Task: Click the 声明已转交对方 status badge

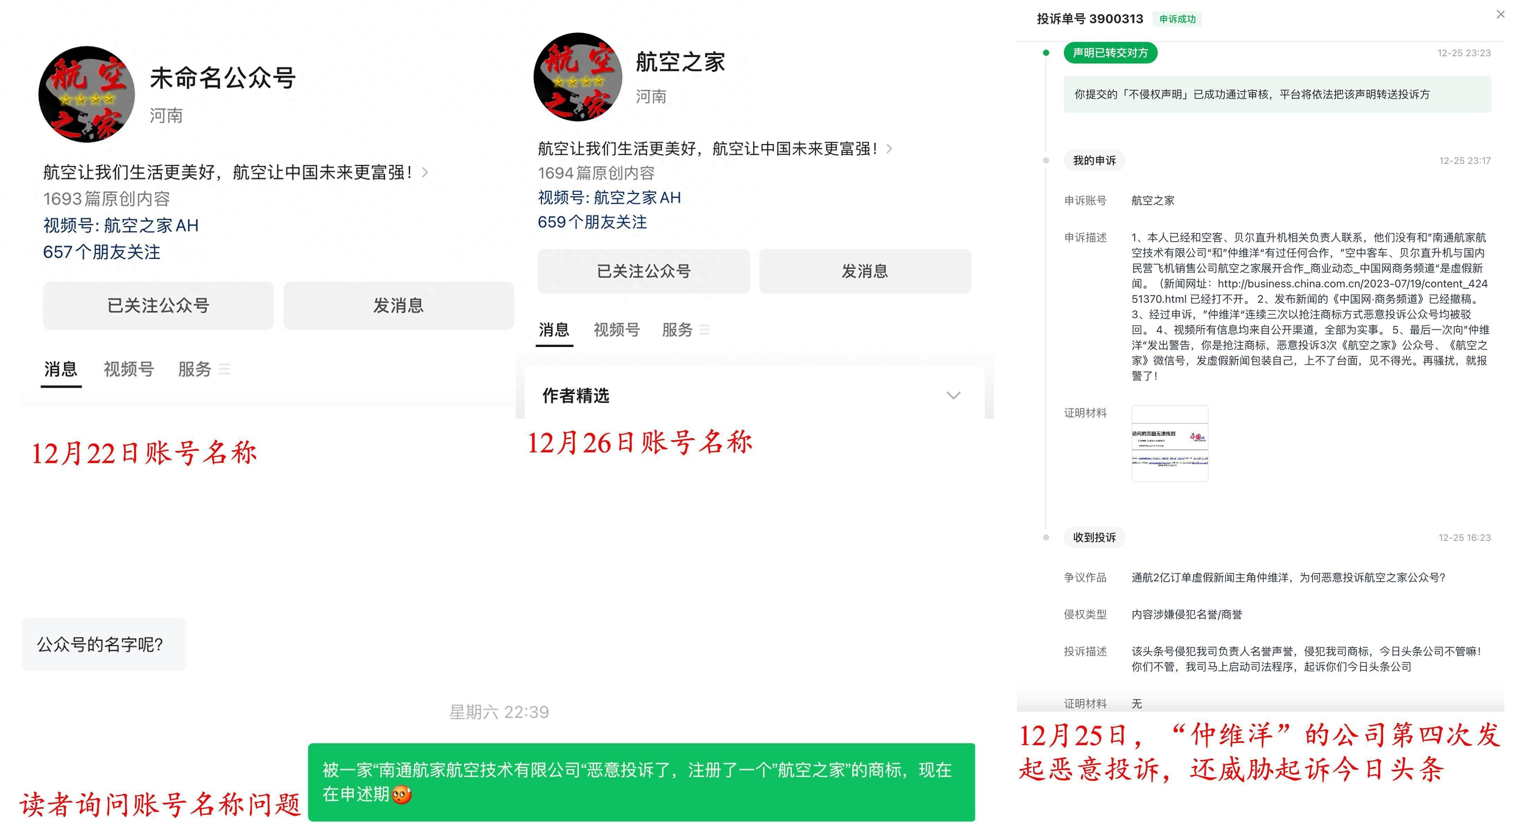Action: pyautogui.click(x=1110, y=53)
